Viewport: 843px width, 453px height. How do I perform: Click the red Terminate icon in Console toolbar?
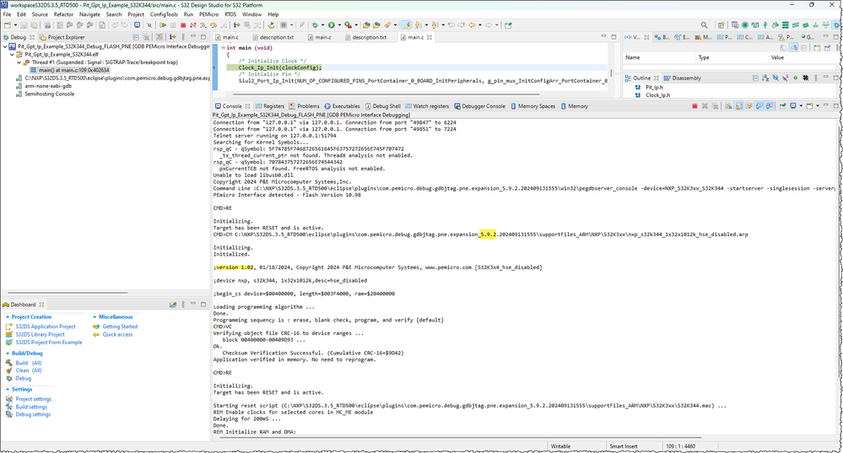pos(694,105)
